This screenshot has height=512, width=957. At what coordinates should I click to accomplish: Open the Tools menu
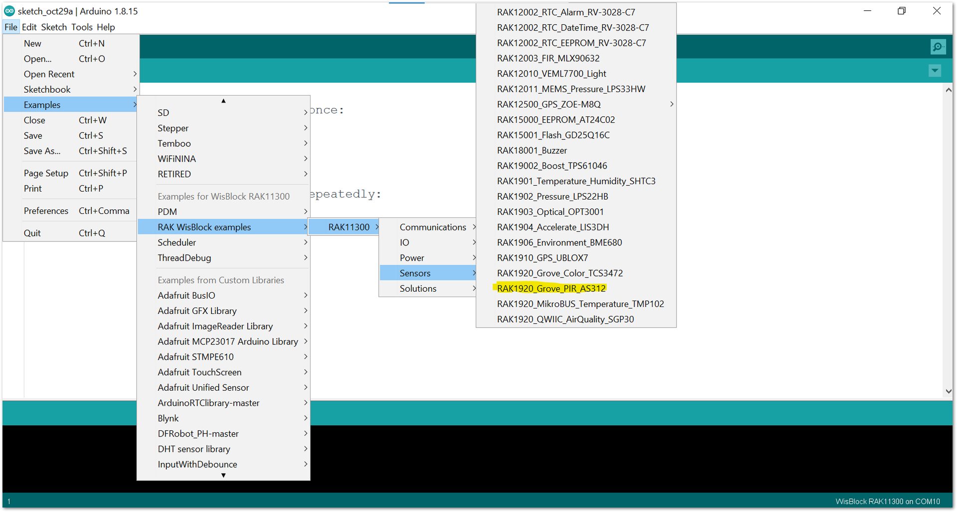82,27
